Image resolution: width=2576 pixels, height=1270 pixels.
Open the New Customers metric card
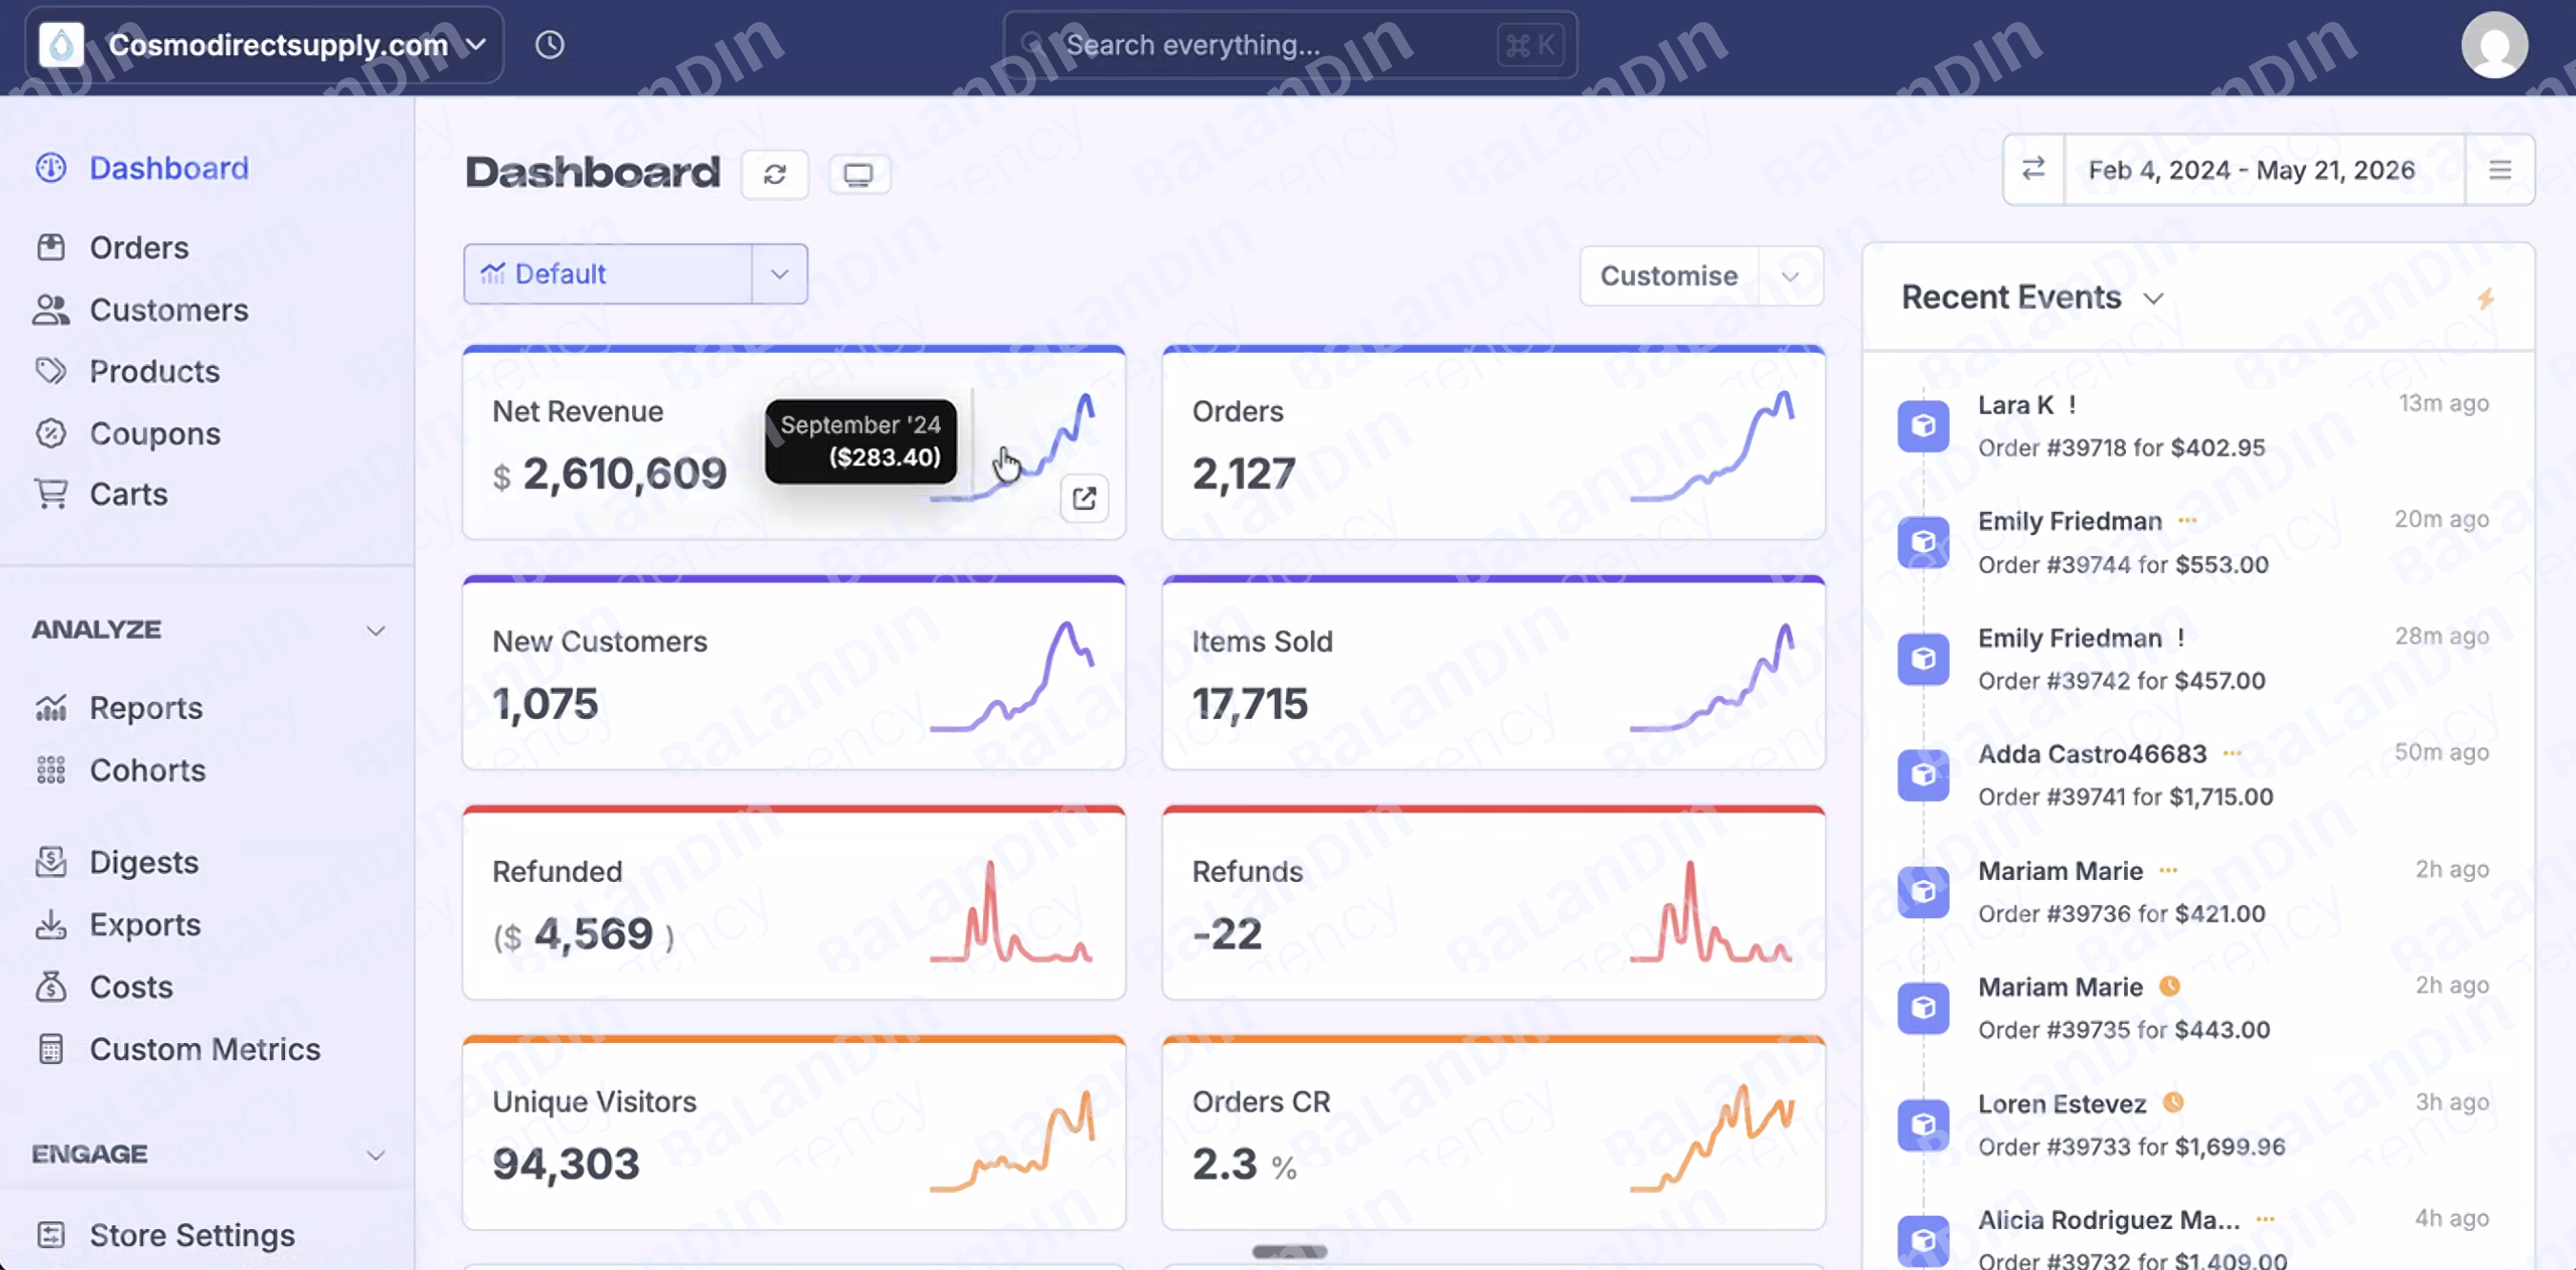tap(794, 673)
